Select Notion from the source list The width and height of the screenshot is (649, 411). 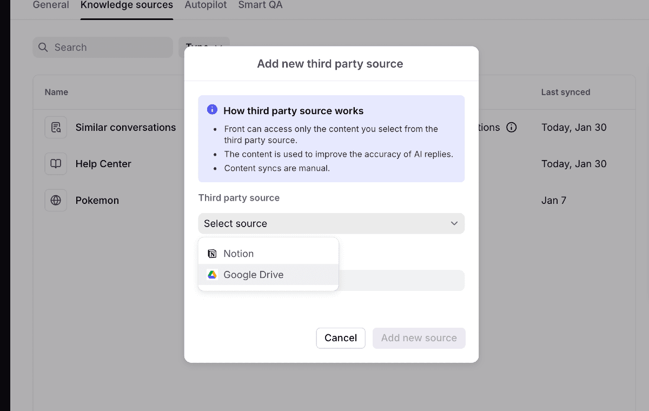pos(239,253)
